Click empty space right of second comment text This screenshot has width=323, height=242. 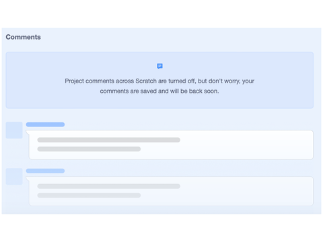click(x=247, y=191)
